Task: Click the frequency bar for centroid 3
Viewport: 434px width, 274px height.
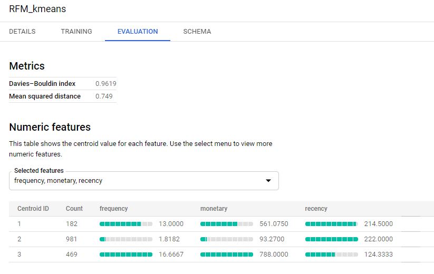Action: pos(126,255)
